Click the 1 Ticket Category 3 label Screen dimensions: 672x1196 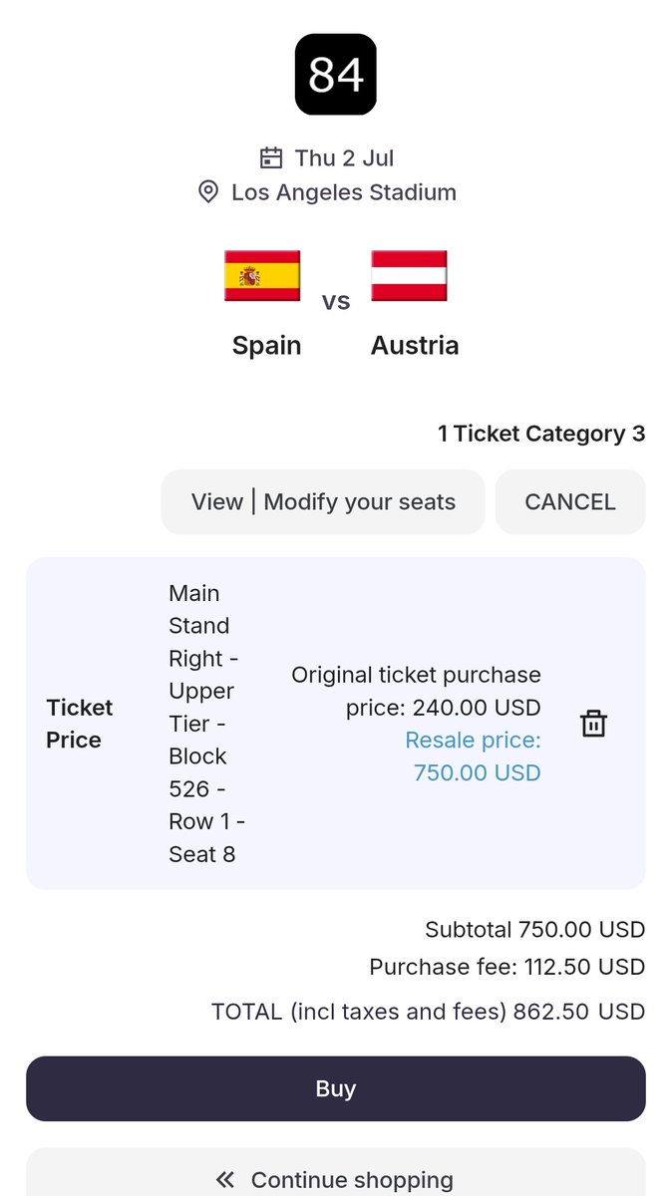[x=541, y=434]
